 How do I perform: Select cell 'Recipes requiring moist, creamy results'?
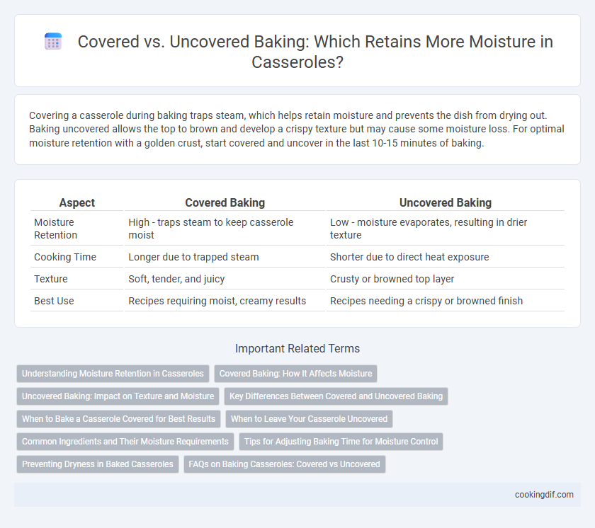pos(225,301)
